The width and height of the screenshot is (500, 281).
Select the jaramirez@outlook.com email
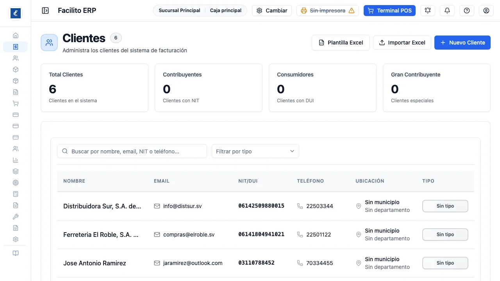[x=193, y=263]
